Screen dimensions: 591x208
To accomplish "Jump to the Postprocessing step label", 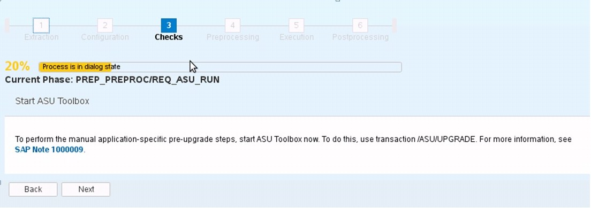I will tap(360, 37).
